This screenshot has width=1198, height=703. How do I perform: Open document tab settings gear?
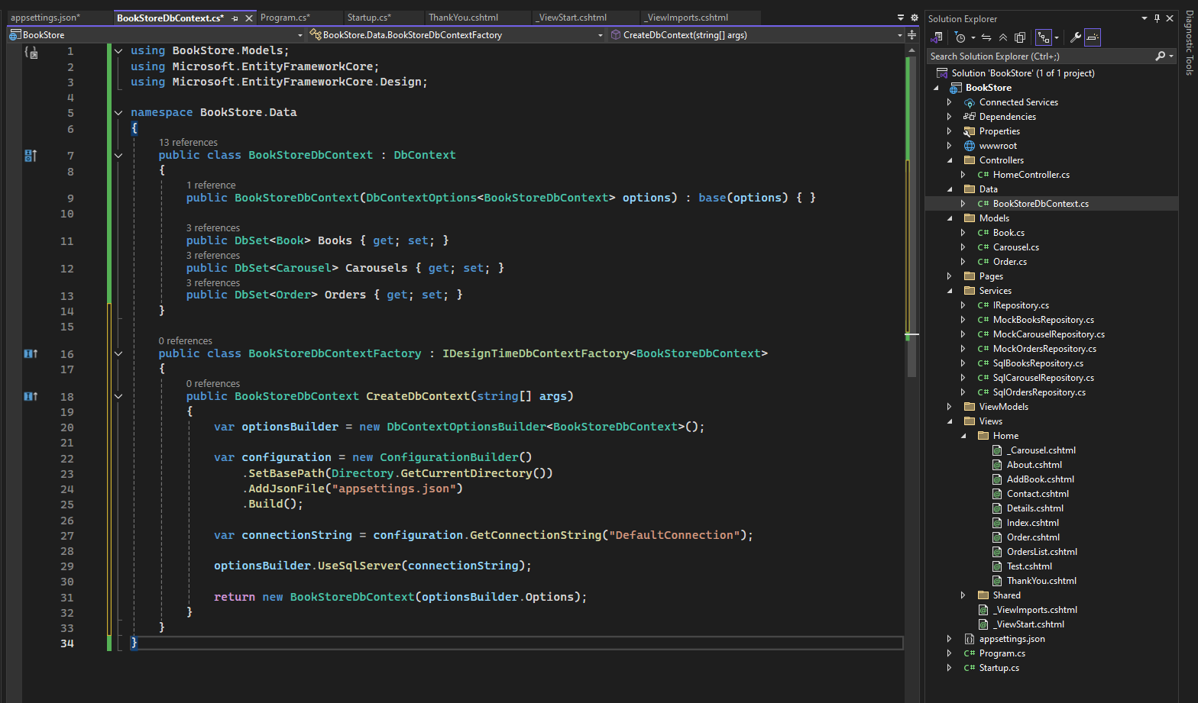pos(914,18)
